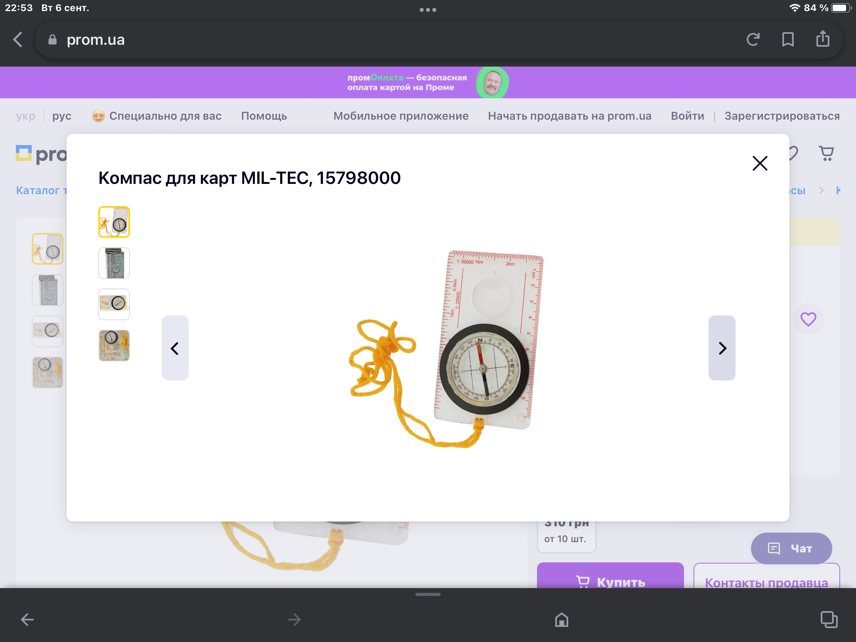Click the Войти link
Screen dimensions: 856x642
coord(688,116)
